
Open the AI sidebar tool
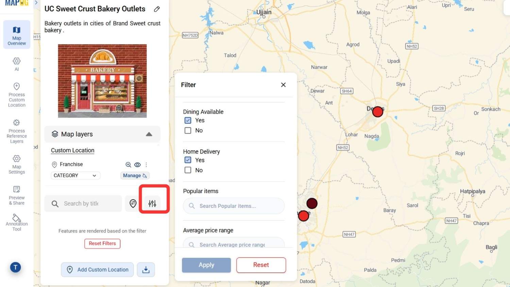coord(17,64)
